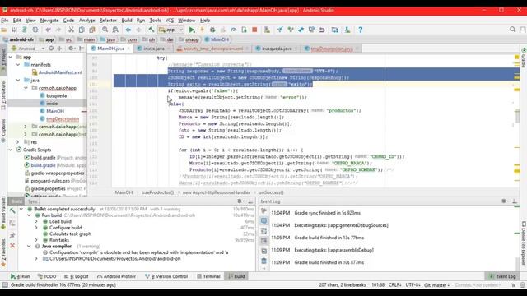Open the Gradle side tool window tab
Viewport: 527px width, 296px height.
(x=524, y=58)
